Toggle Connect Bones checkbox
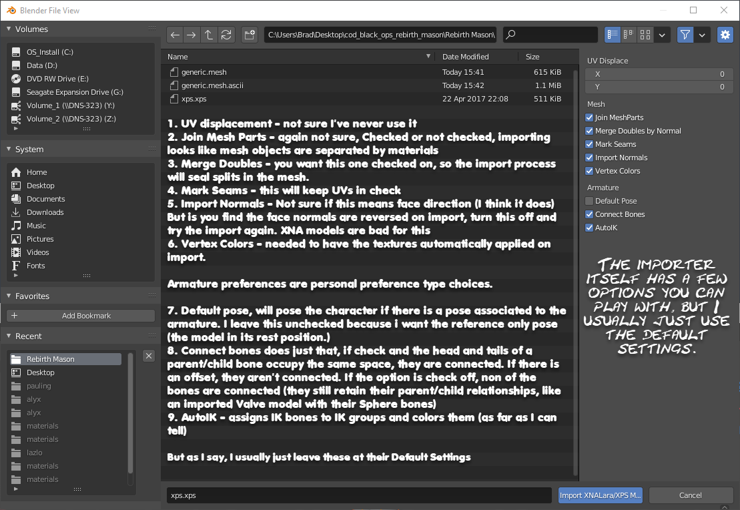740x510 pixels. [x=589, y=214]
